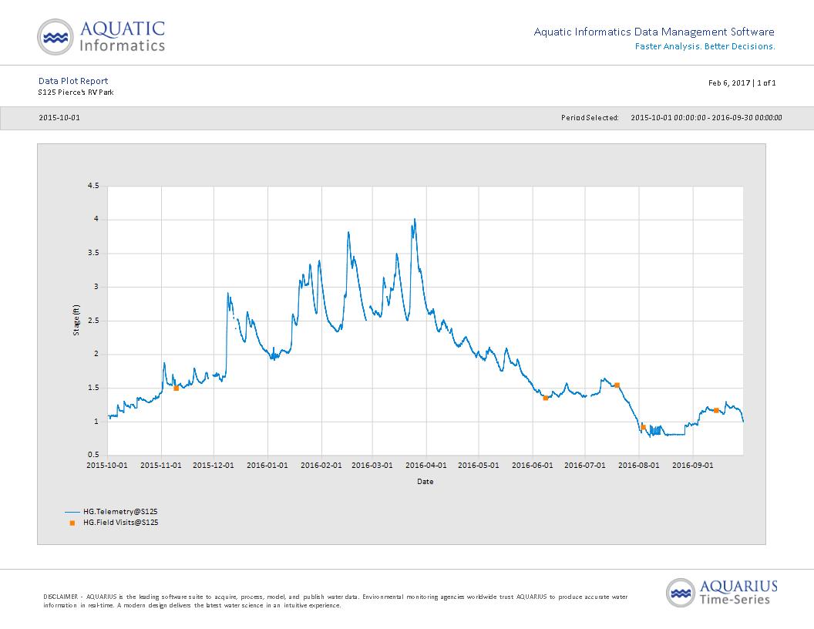Click the highest stage peak near 4 ft
The height and width of the screenshot is (629, 814).
coord(414,220)
